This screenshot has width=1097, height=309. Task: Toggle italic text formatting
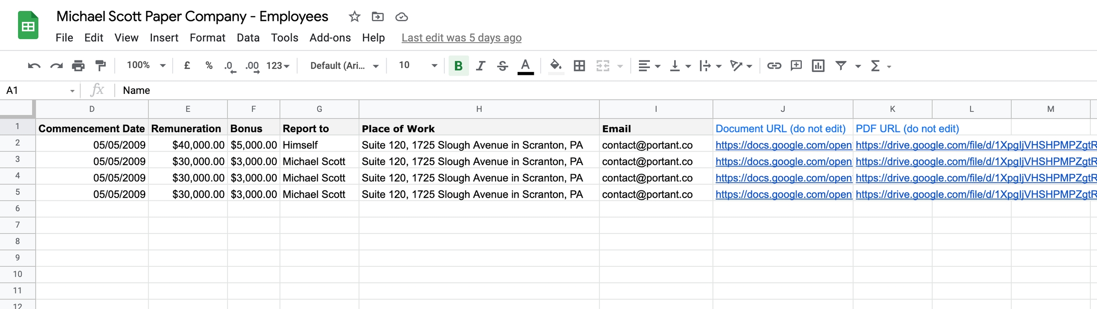coord(480,66)
